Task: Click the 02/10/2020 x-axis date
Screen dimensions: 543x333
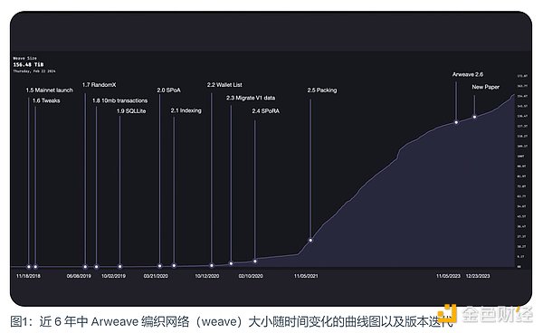Action: [x=251, y=276]
